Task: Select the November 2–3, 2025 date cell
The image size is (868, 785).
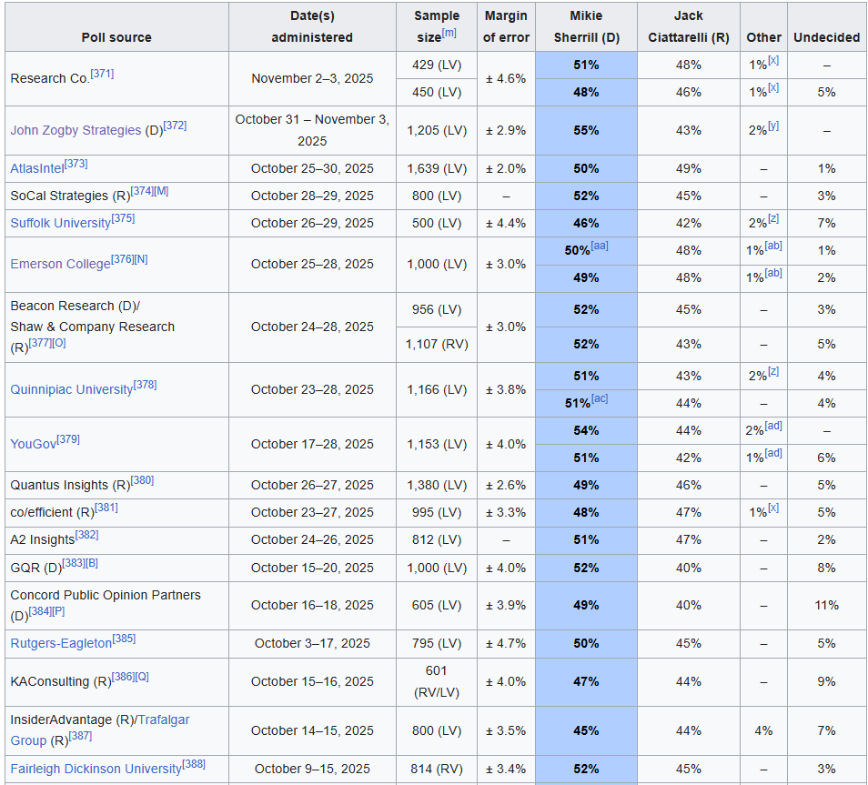Action: click(312, 78)
